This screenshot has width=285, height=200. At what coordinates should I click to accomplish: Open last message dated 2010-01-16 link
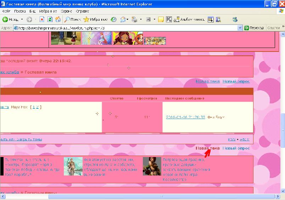click(186, 117)
